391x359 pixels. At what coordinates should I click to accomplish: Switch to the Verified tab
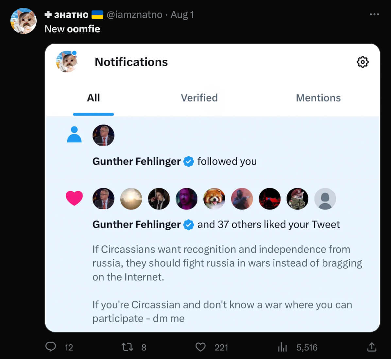[199, 98]
